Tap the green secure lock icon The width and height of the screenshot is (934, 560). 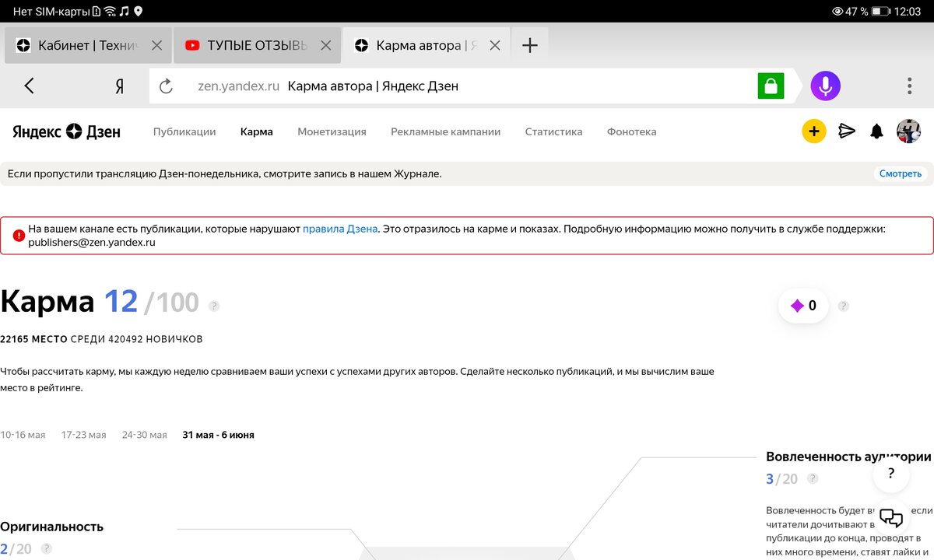(x=771, y=86)
